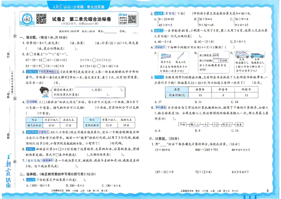Click the 故事书 column header
The width and height of the screenshot is (281, 199).
point(200,89)
